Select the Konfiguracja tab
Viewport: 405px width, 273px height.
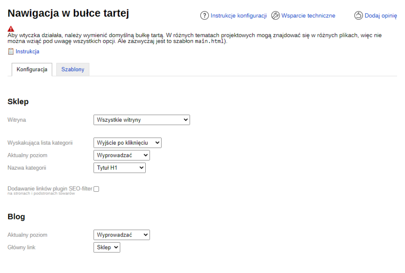click(32, 70)
